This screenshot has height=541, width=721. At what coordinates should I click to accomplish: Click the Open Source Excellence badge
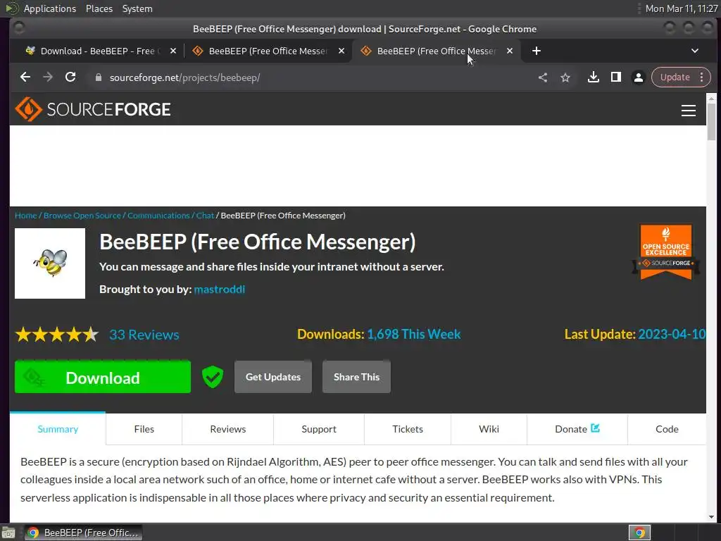[666, 251]
